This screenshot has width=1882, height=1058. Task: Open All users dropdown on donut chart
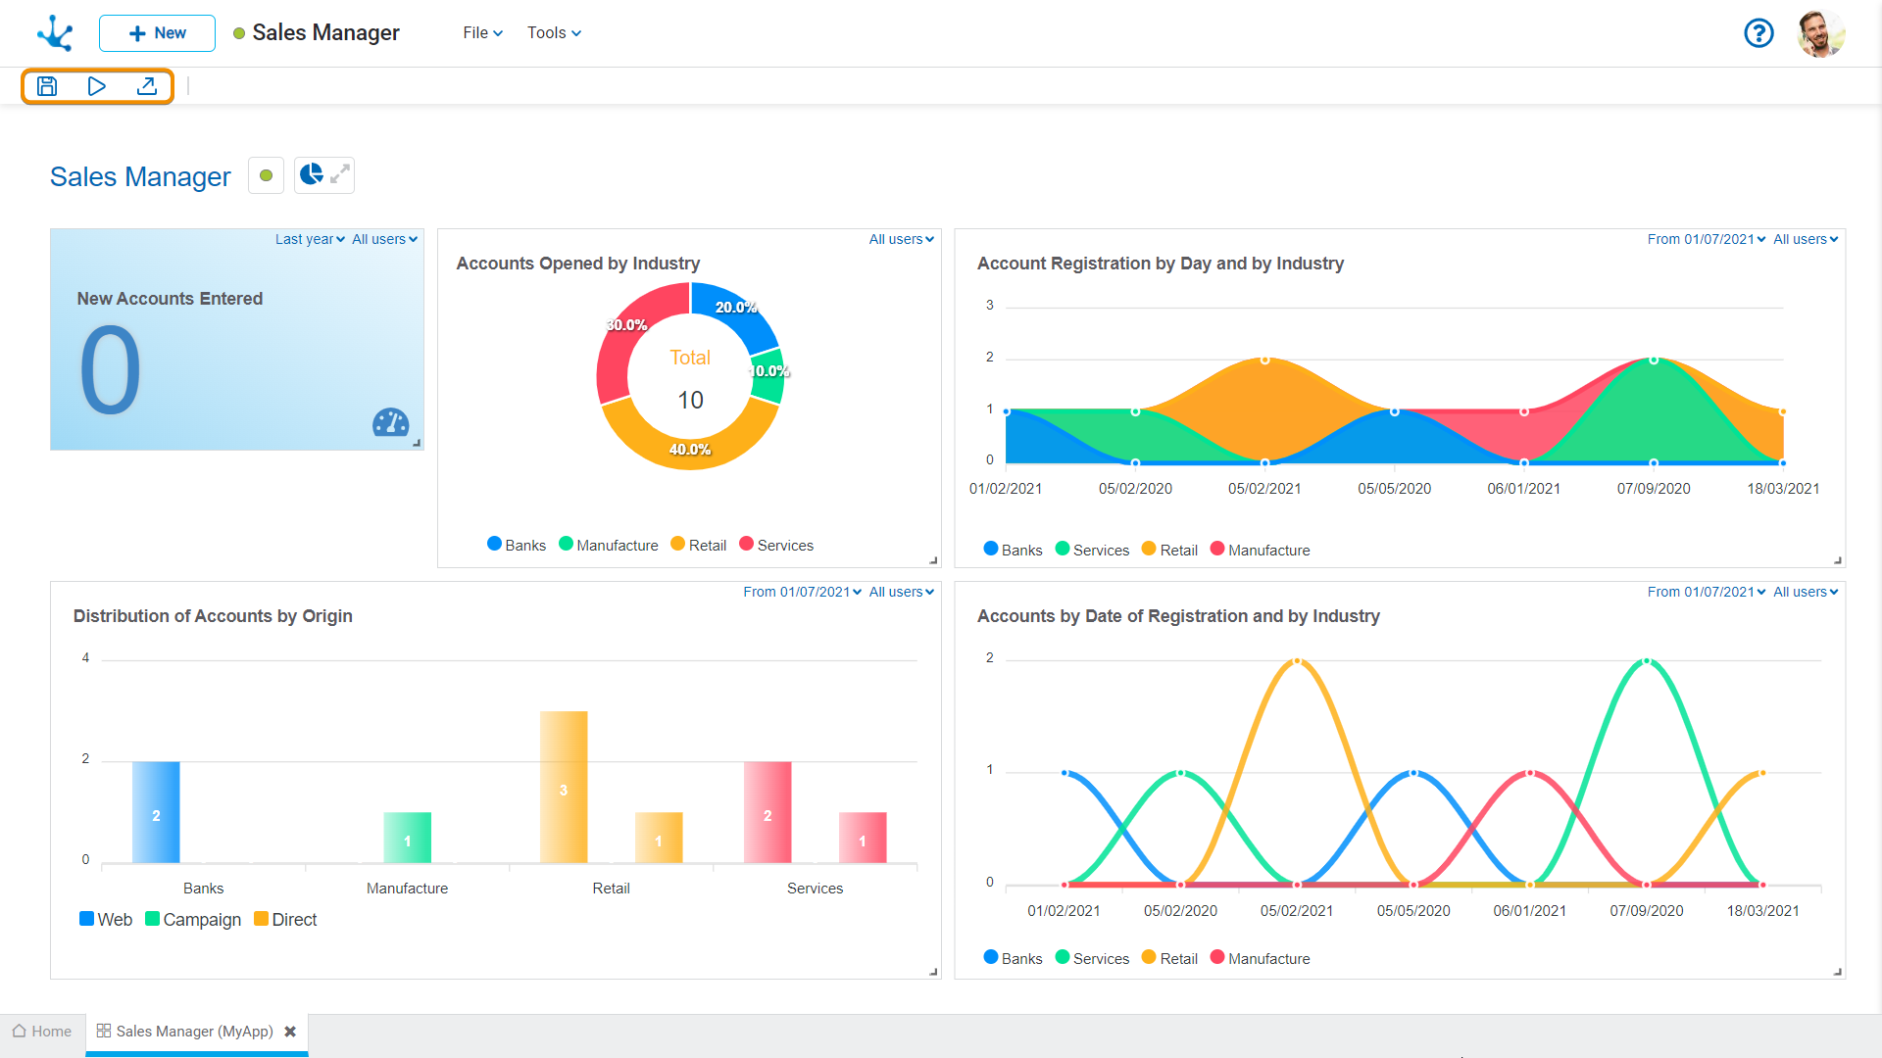pyautogui.click(x=901, y=239)
